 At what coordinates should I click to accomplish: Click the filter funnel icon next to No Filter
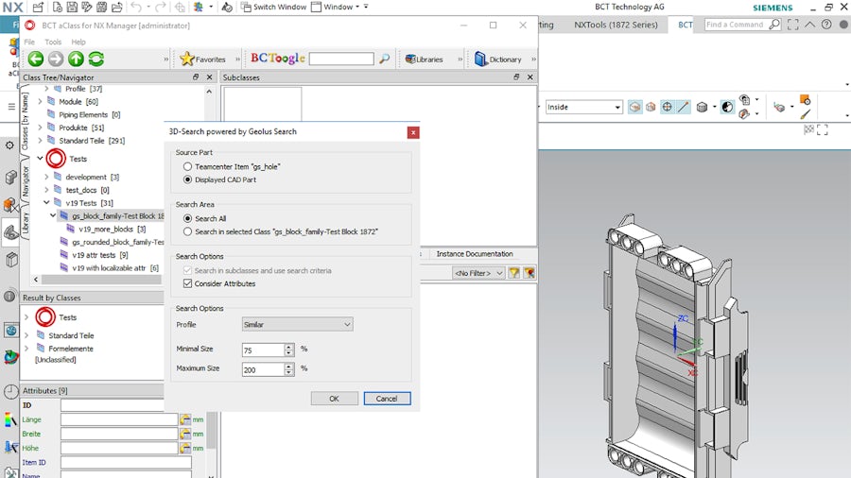coord(514,273)
